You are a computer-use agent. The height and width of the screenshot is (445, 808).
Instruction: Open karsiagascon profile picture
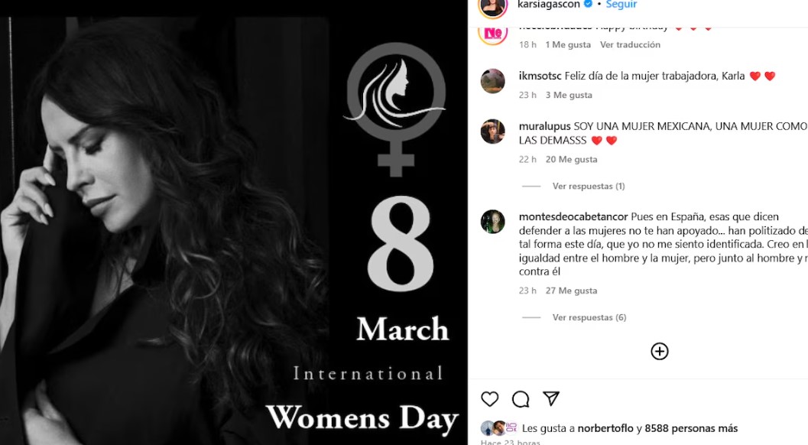click(493, 6)
